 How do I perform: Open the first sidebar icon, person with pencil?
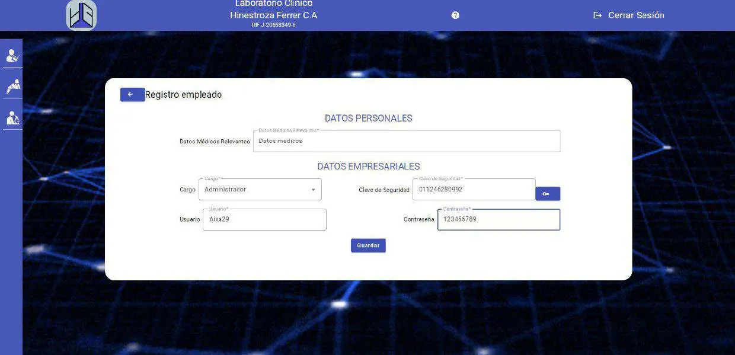click(x=12, y=56)
